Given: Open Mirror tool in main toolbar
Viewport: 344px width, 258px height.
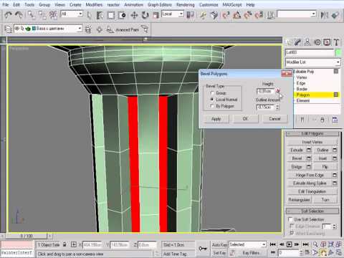Looking at the screenshot, I should pyautogui.click(x=324, y=15).
